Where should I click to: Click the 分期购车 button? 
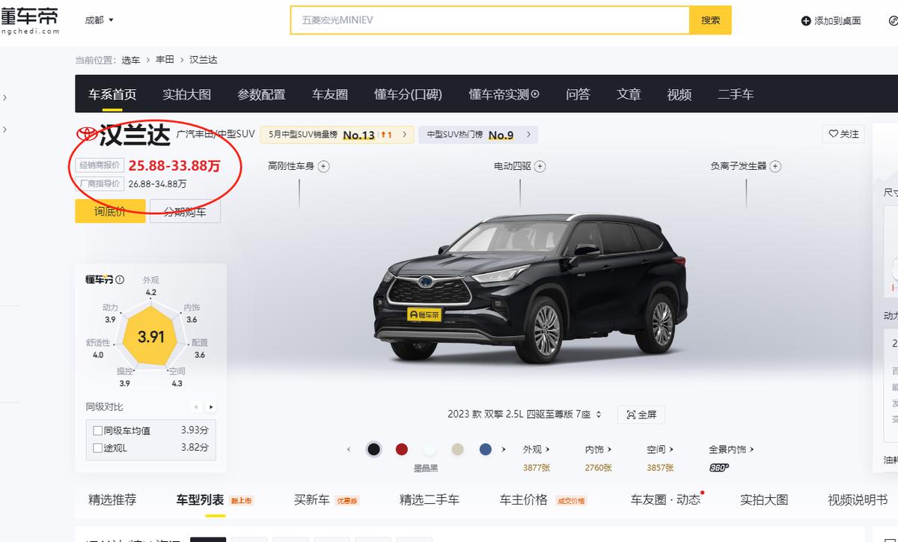coord(185,211)
